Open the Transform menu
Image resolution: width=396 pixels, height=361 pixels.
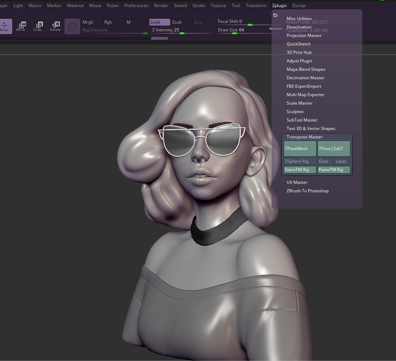(256, 6)
